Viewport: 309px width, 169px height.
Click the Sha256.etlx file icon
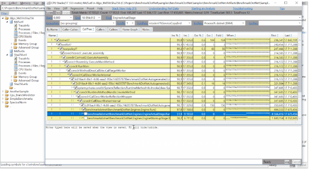pyautogui.click(x=11, y=84)
